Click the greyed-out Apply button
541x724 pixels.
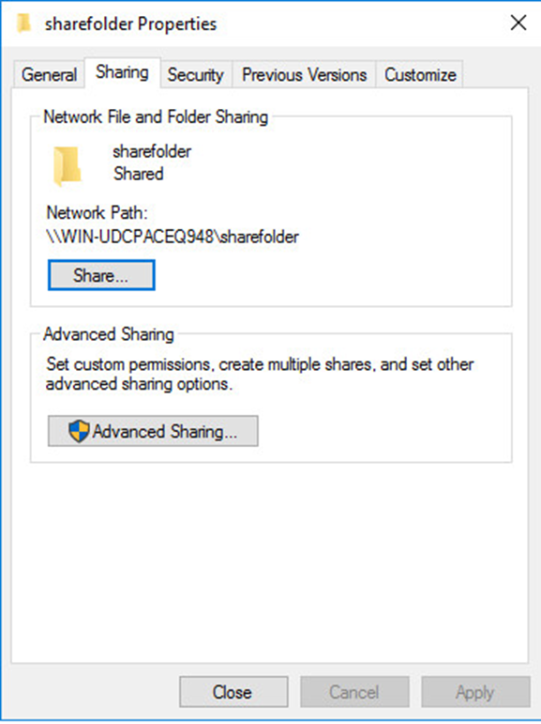coord(475,692)
